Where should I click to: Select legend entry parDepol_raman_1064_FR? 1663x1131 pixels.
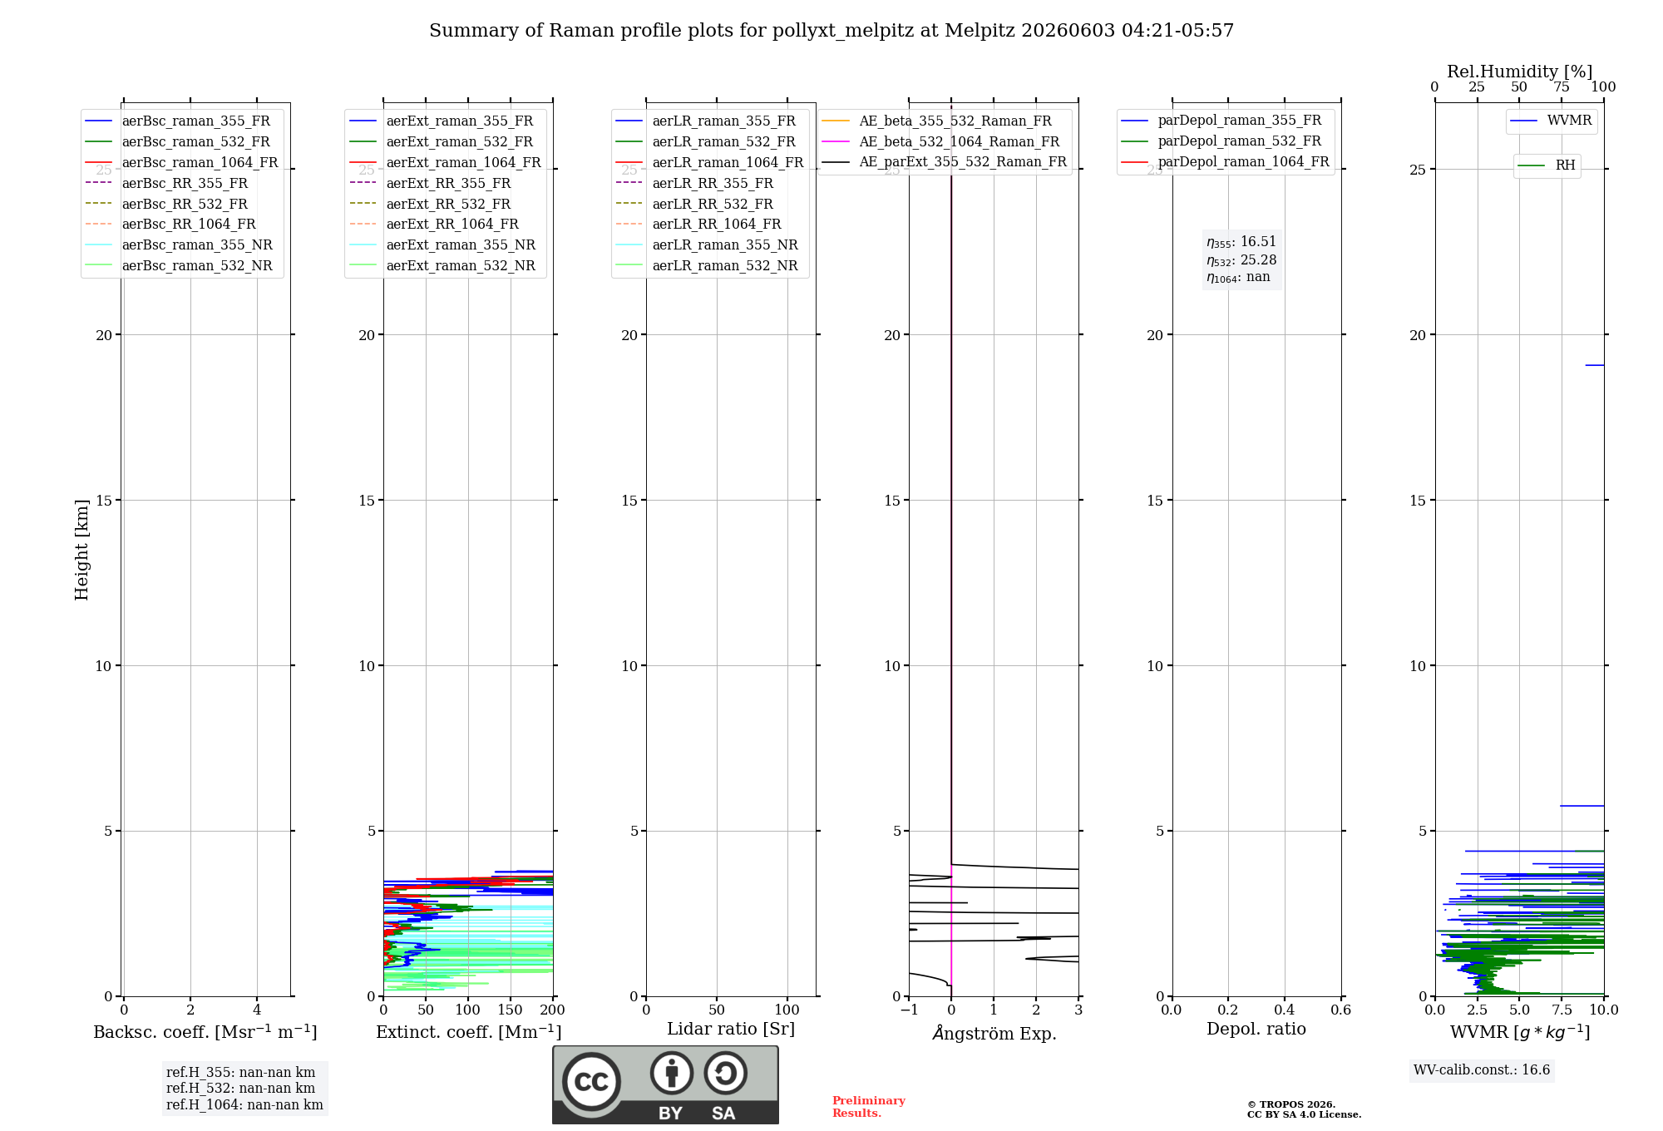(1226, 161)
